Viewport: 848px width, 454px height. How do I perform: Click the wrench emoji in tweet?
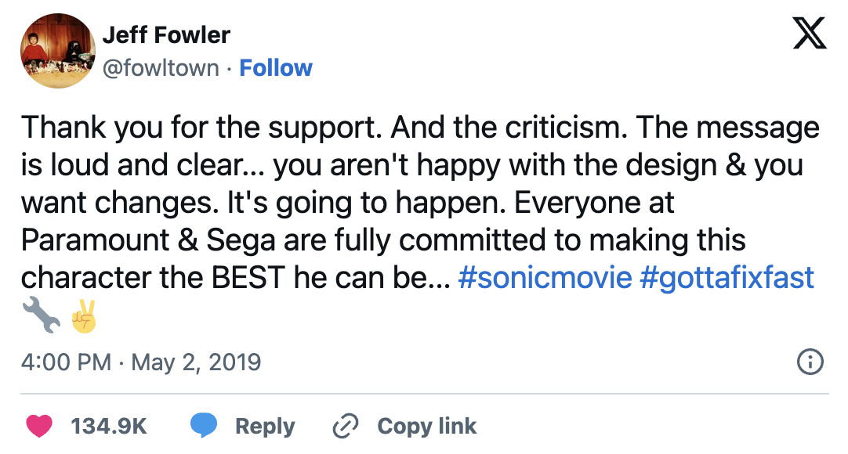pos(40,317)
